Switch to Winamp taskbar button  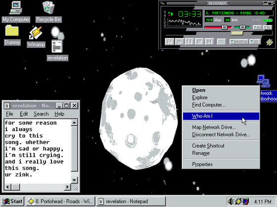pyautogui.click(x=60, y=202)
